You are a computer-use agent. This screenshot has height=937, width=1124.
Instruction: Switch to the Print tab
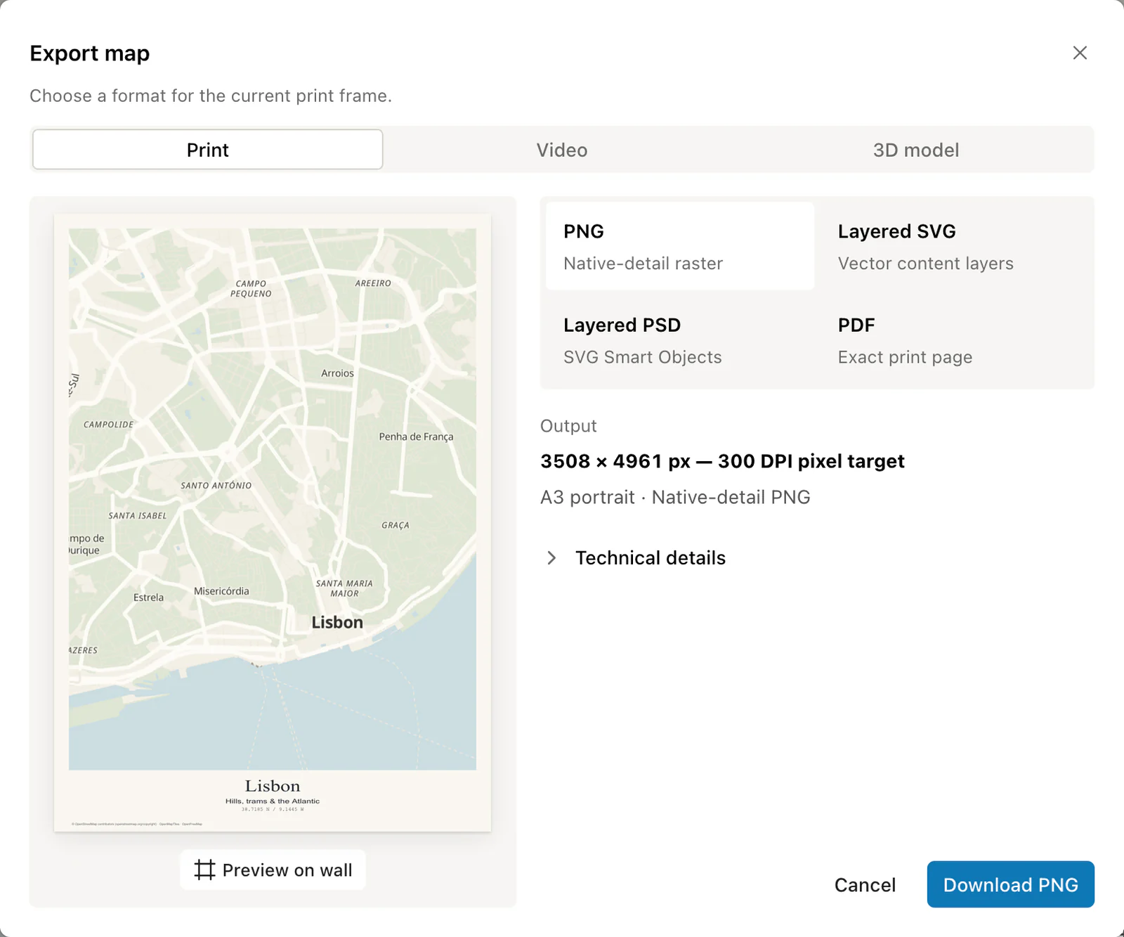click(207, 150)
